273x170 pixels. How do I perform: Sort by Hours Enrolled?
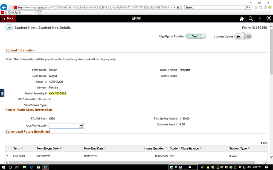156,148
